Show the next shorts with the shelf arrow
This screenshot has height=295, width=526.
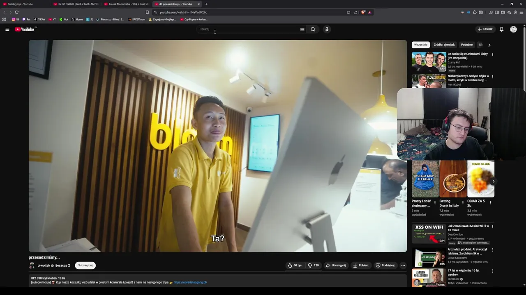(493, 181)
